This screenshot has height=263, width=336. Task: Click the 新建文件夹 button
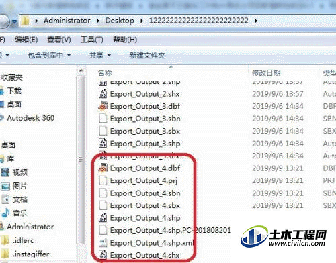tap(147, 55)
